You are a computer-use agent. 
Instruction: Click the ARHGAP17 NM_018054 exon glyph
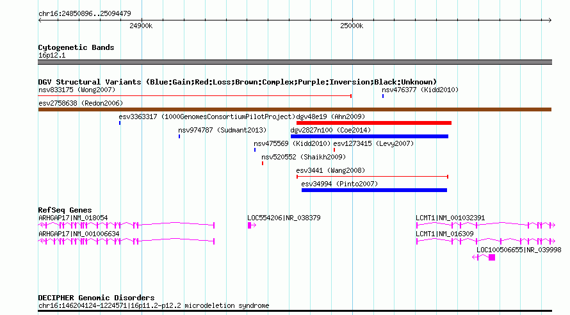pyautogui.click(x=126, y=225)
